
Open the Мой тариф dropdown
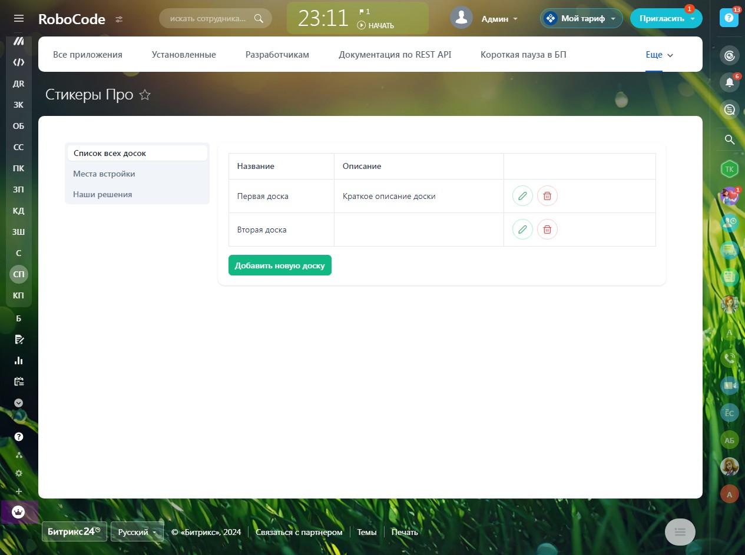pyautogui.click(x=581, y=19)
